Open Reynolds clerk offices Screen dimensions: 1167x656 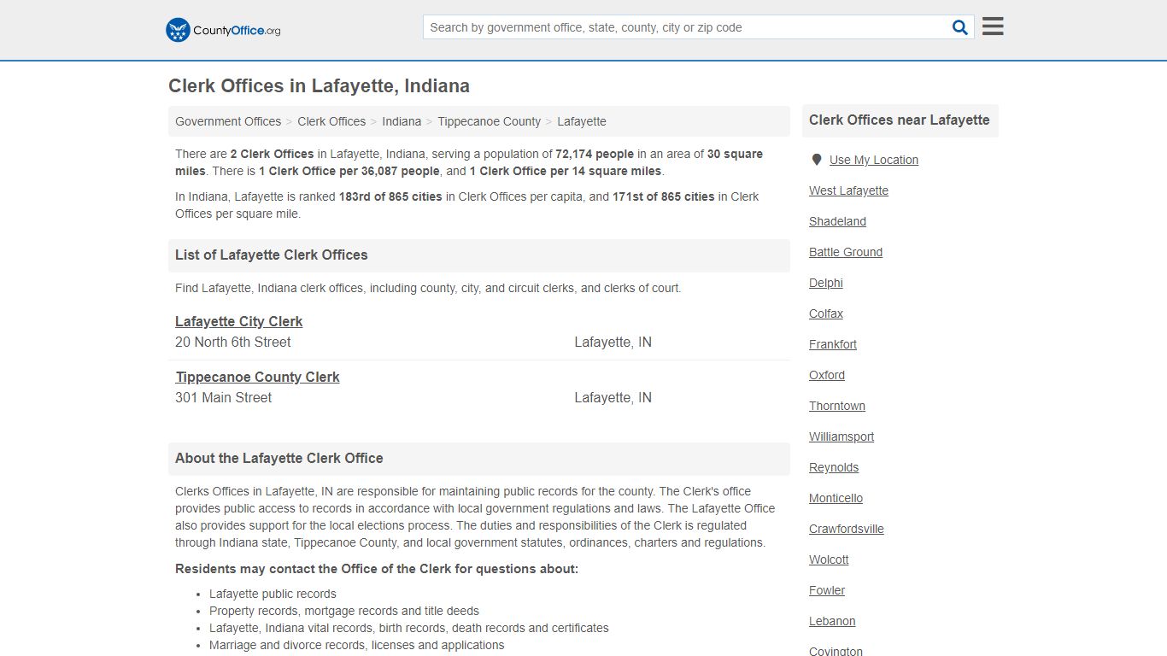[x=834, y=467]
